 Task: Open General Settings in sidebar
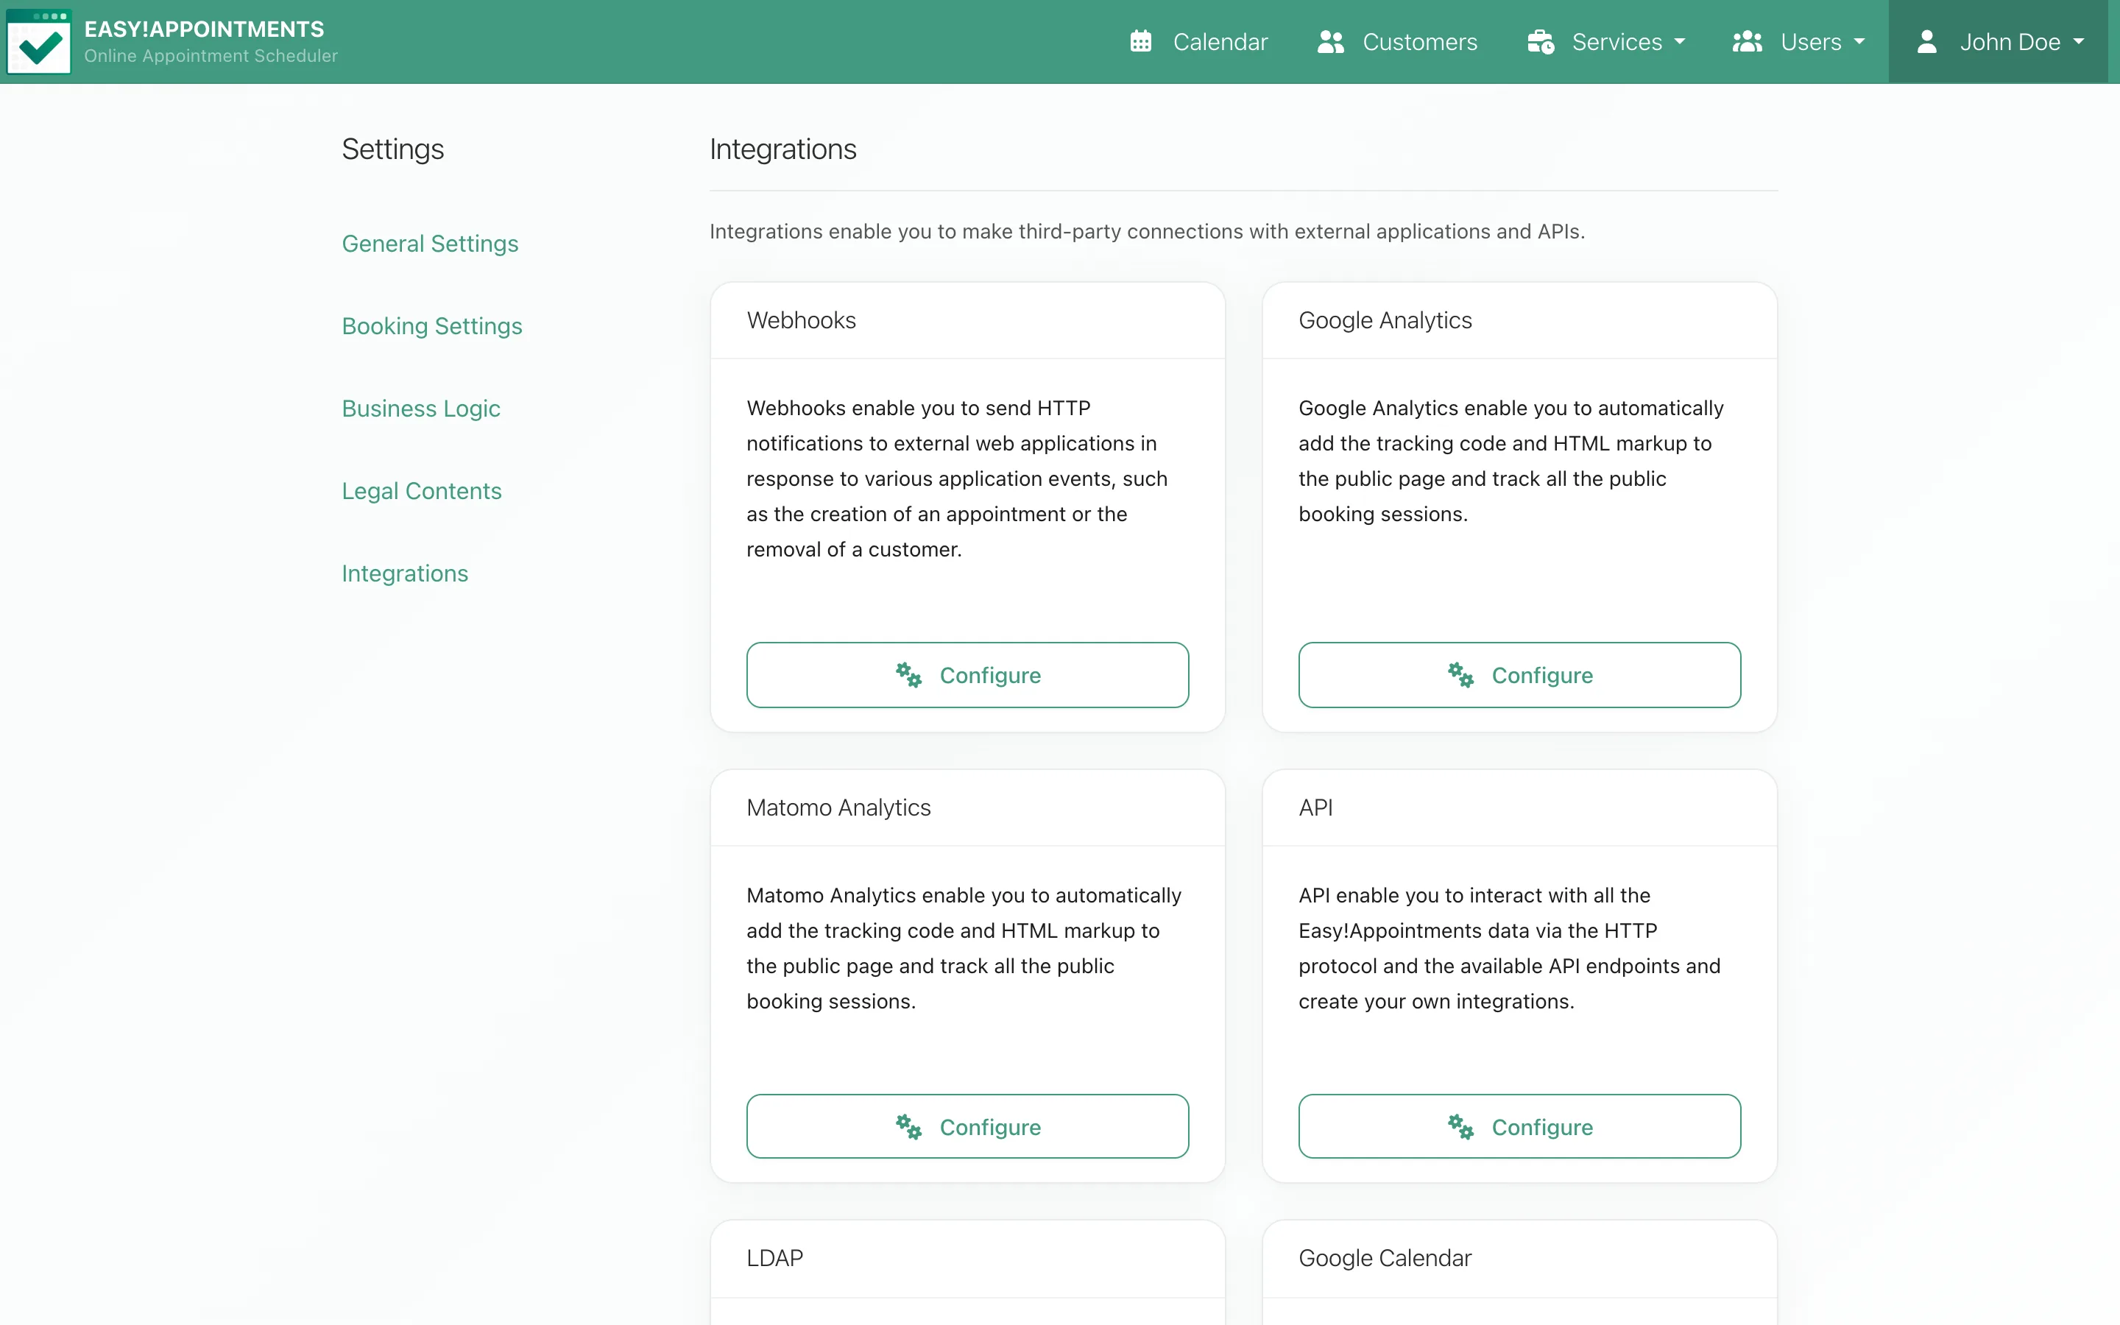pyautogui.click(x=430, y=243)
